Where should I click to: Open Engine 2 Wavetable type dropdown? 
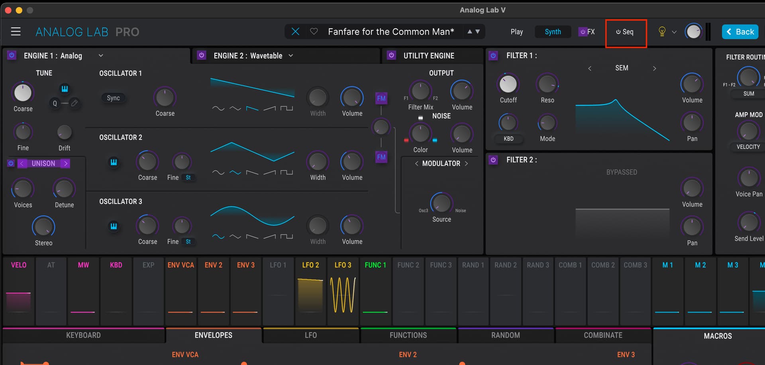click(x=291, y=56)
